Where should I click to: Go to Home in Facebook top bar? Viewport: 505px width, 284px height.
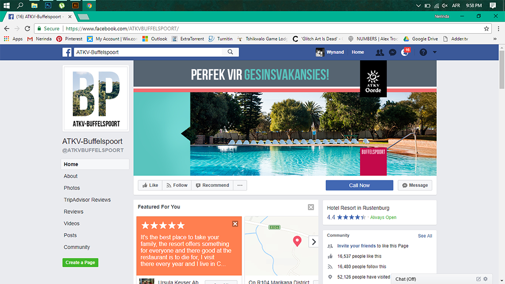pos(358,52)
